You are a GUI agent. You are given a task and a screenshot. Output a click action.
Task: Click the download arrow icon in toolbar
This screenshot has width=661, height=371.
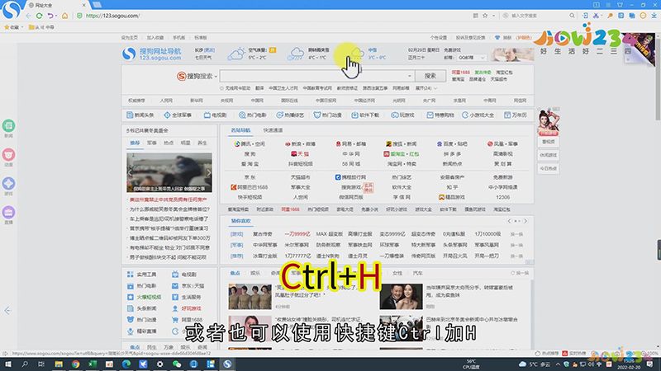654,16
